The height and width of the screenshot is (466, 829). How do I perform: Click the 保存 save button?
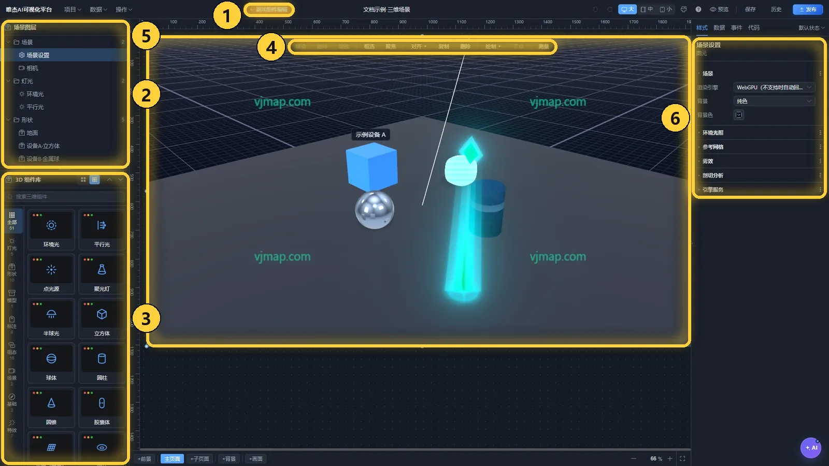click(x=750, y=9)
